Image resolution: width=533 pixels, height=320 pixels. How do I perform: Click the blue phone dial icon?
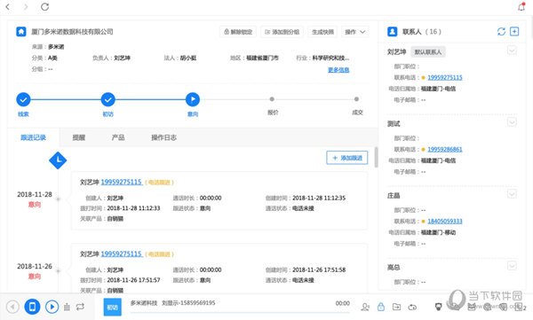point(32,307)
